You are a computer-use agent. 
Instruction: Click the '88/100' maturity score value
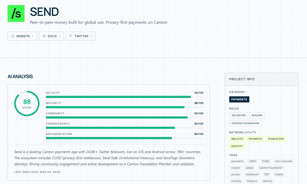coord(199,103)
